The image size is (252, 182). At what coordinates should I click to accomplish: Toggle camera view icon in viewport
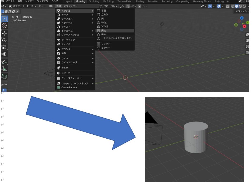(247, 47)
